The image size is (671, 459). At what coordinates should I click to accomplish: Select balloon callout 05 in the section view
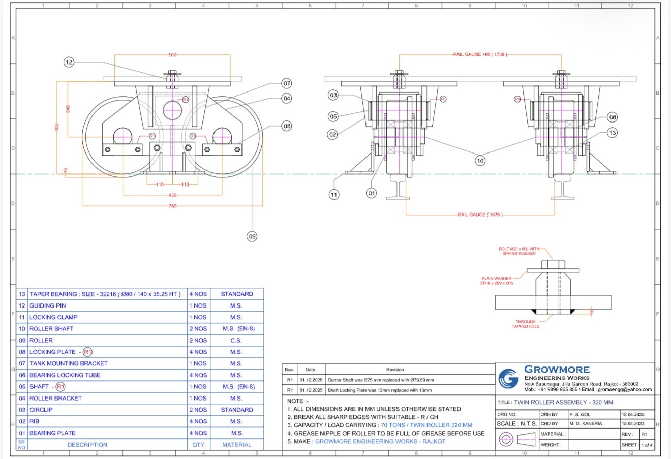pyautogui.click(x=333, y=116)
